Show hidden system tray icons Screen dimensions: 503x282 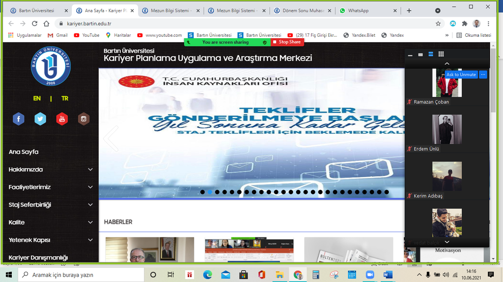419,275
